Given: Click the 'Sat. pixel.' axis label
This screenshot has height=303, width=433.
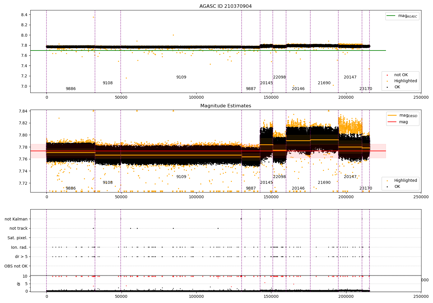Looking at the screenshot, I should coord(18,238).
